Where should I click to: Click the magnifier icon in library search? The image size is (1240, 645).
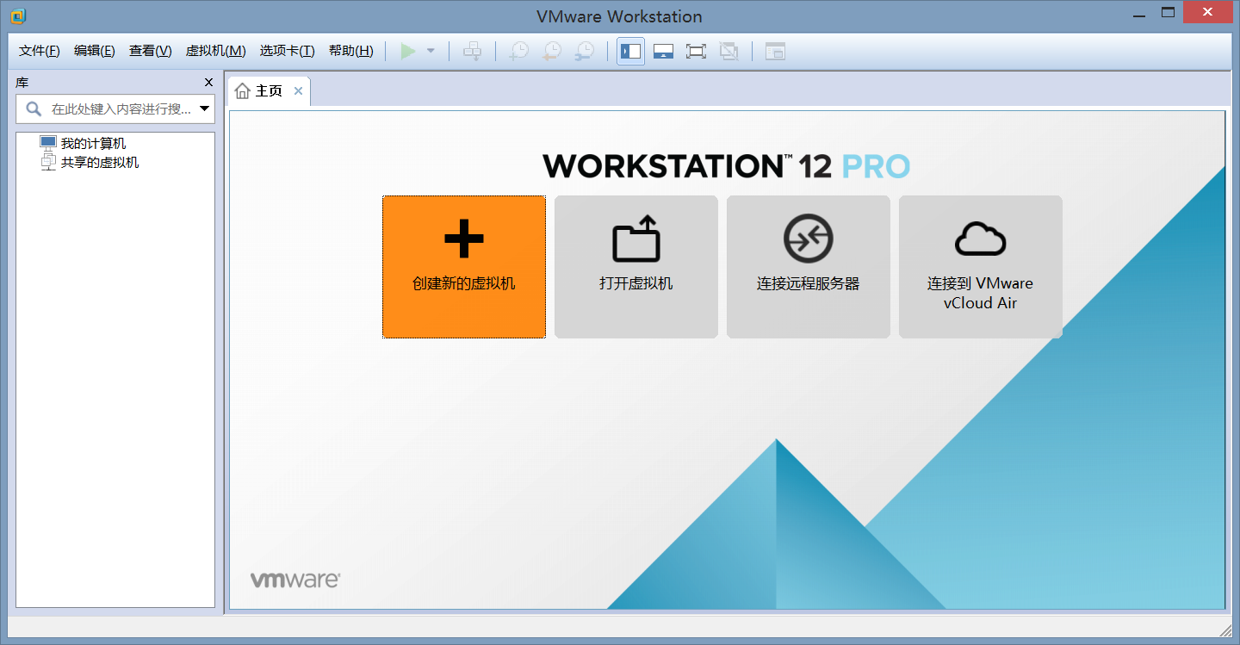coord(34,109)
